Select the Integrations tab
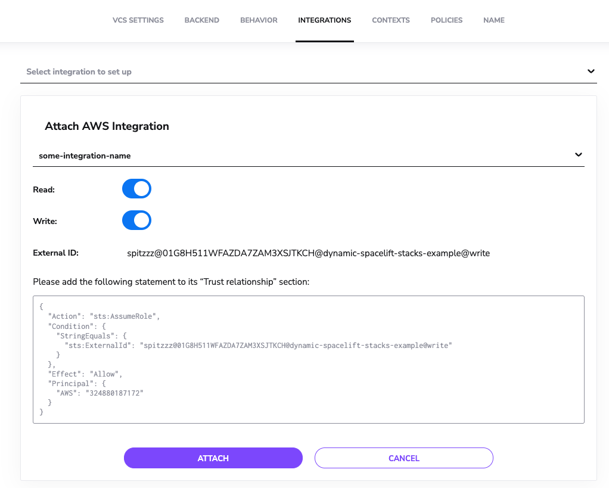Screen dimensions: 609x488 click(324, 20)
